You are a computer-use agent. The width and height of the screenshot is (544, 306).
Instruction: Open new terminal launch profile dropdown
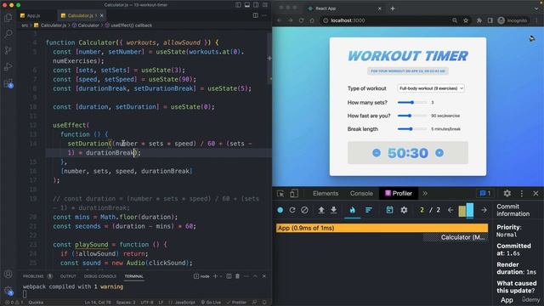pos(221,276)
